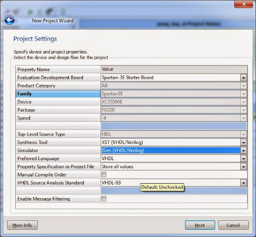Select the Synthesis Tool property label
Viewport: 256px width, 237px height.
click(x=58, y=142)
